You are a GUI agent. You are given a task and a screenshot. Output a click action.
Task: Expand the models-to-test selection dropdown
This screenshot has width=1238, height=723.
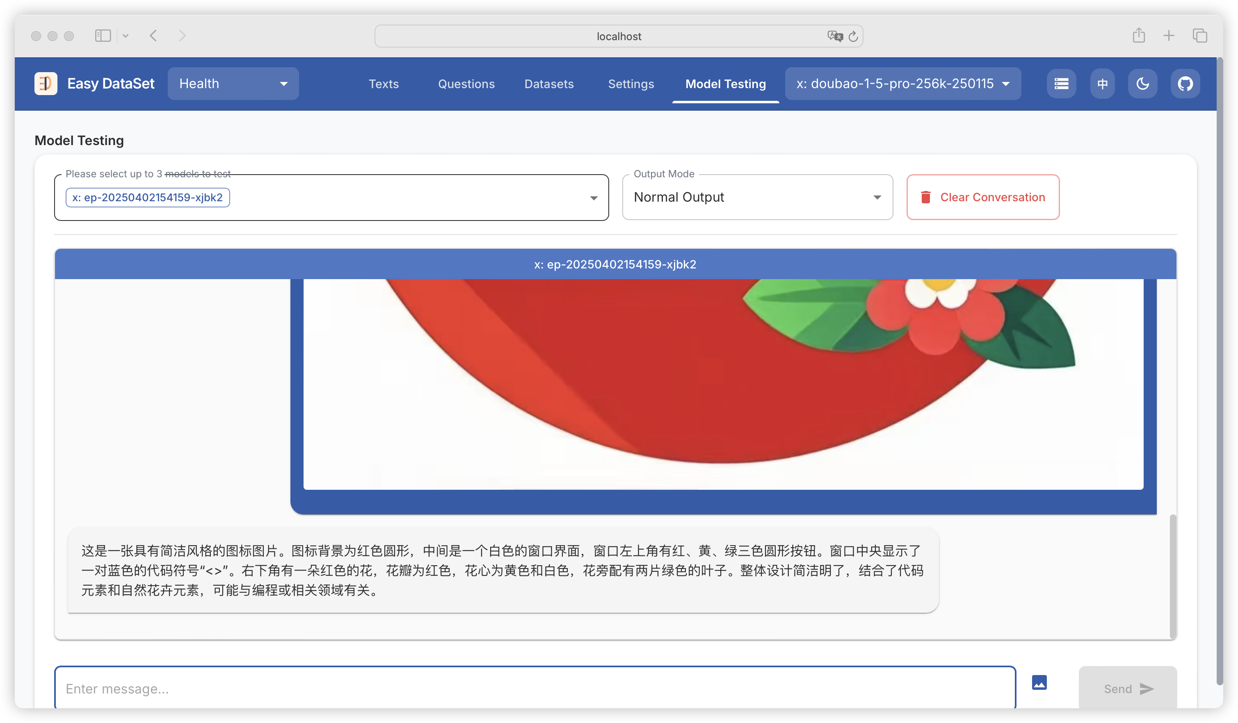[594, 198]
